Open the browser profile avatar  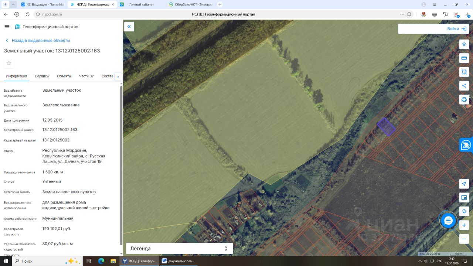[x=423, y=4]
